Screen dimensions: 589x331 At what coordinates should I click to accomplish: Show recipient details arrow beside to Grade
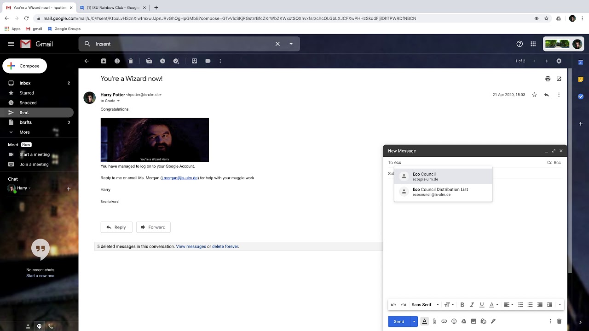pos(118,101)
